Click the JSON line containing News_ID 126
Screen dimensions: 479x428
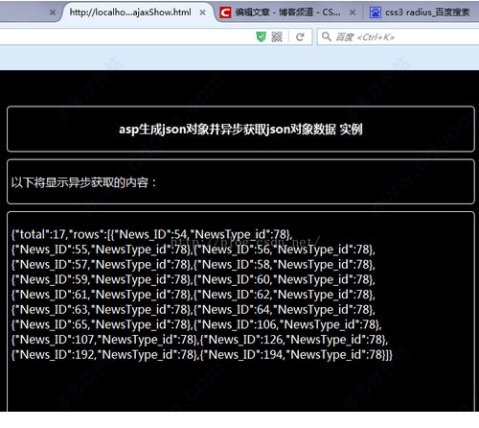click(x=199, y=340)
